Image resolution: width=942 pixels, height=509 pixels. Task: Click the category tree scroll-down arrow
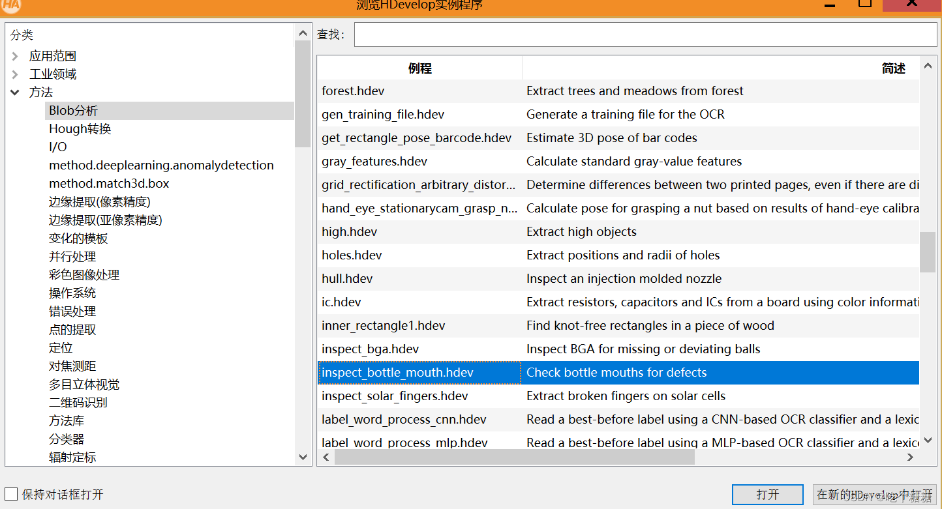click(x=303, y=458)
